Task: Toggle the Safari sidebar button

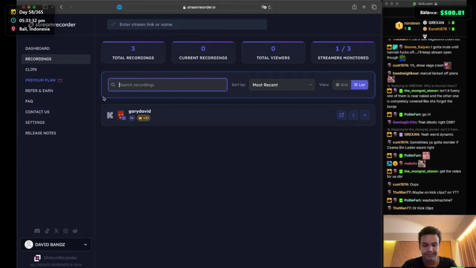Action: pyautogui.click(x=45, y=7)
